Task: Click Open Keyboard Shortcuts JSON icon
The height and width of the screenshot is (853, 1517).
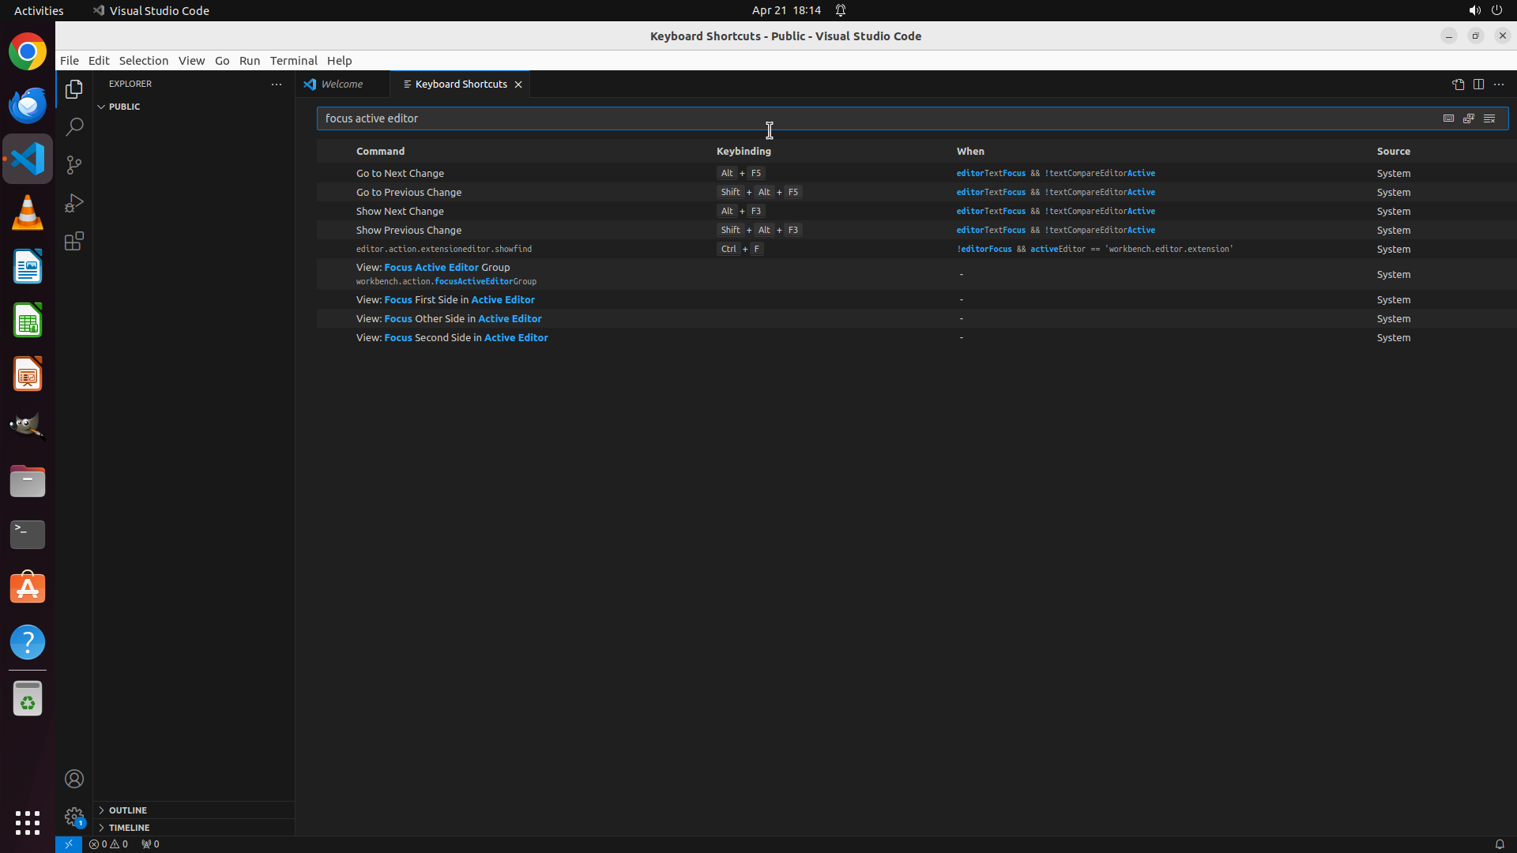Action: pos(1458,85)
